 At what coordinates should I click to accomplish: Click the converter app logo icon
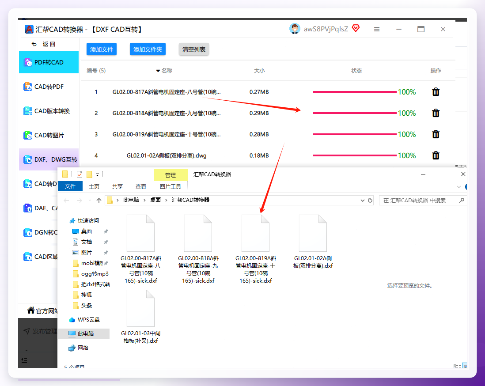pos(29,29)
